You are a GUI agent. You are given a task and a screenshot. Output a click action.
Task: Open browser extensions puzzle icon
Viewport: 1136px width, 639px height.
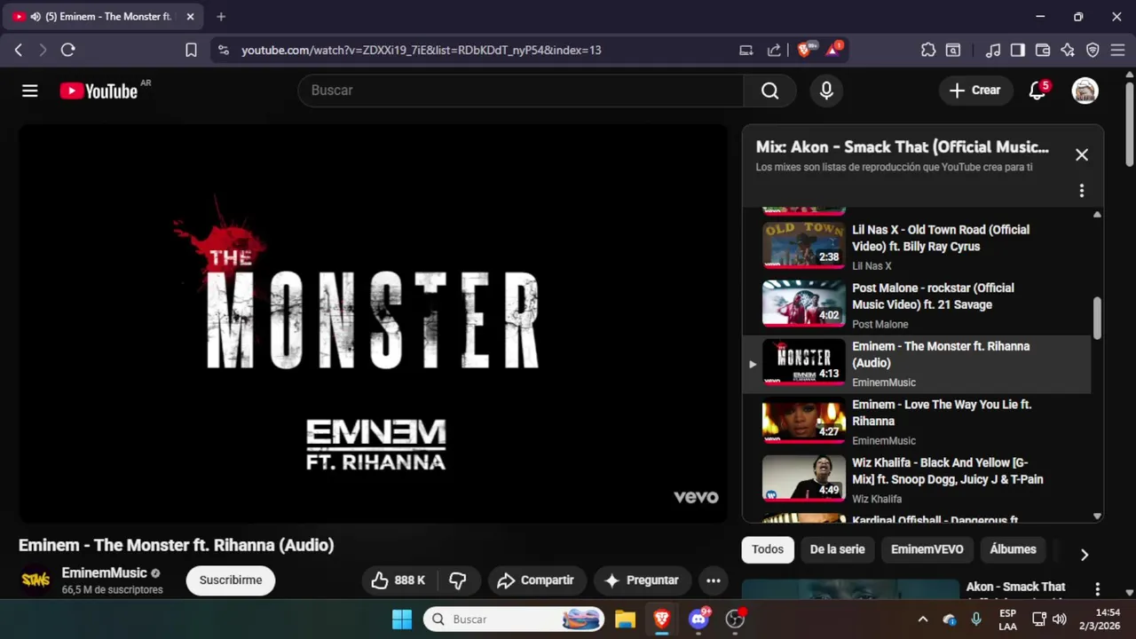928,50
